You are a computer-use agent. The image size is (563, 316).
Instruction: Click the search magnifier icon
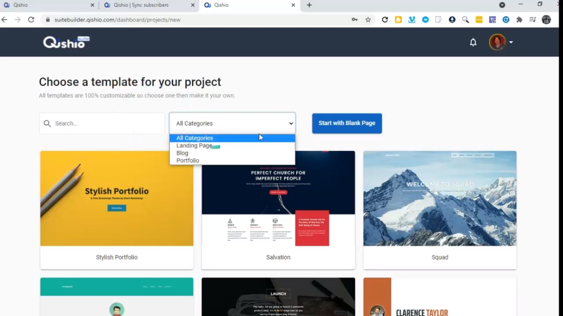pos(47,123)
